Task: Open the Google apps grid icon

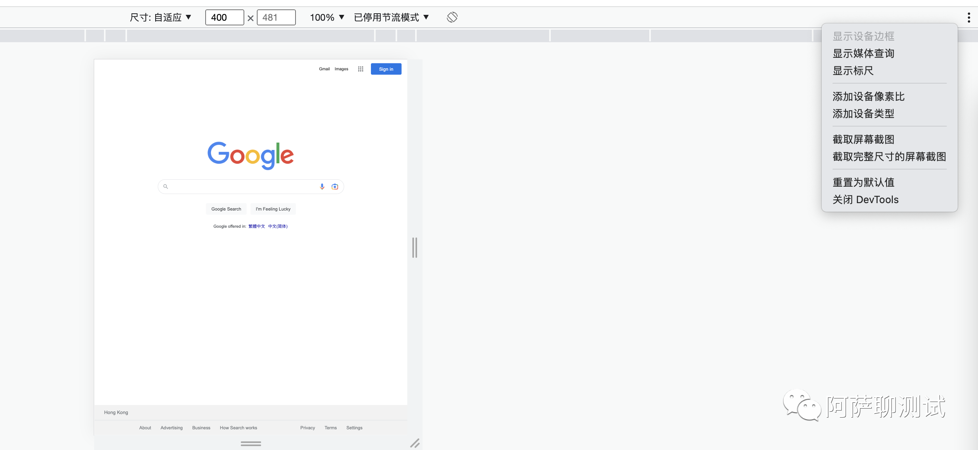Action: click(360, 69)
